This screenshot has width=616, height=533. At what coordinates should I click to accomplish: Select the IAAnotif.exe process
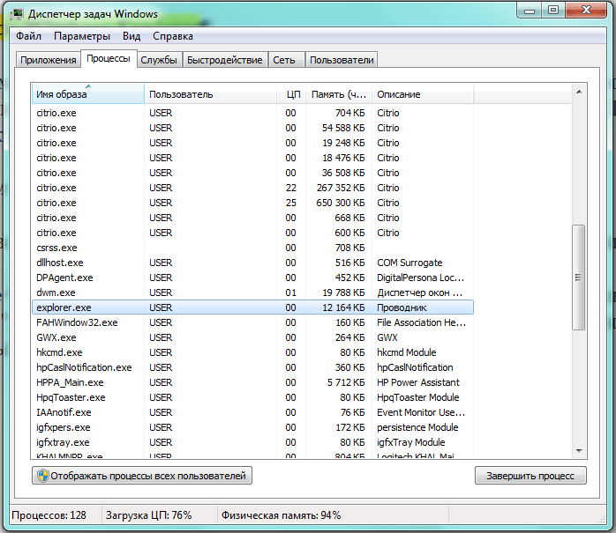[252, 412]
